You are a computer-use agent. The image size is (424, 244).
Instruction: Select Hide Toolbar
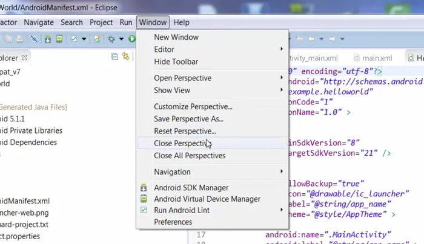point(212,62)
